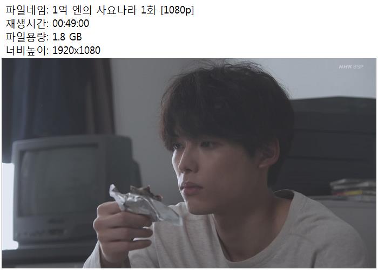378x270 pixels.
Task: Click the bright window light at the frame edge
Action: (x=9, y=206)
